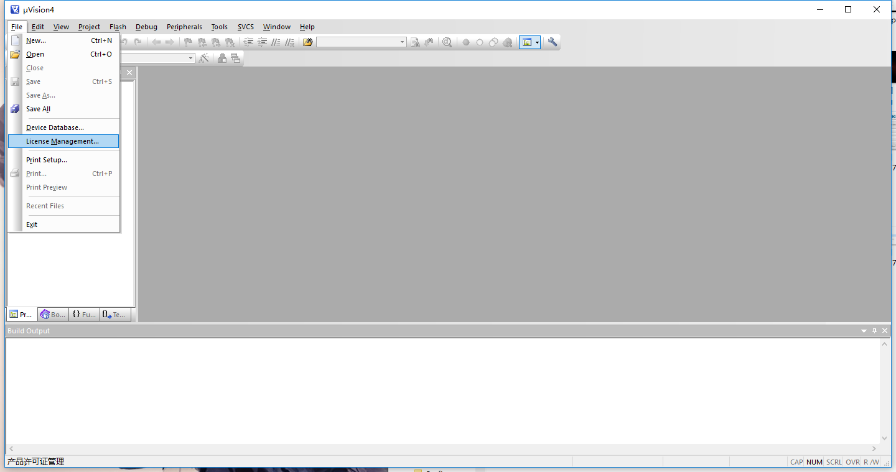The image size is (896, 472).
Task: Choose Exit from the File menu
Action: (63, 224)
